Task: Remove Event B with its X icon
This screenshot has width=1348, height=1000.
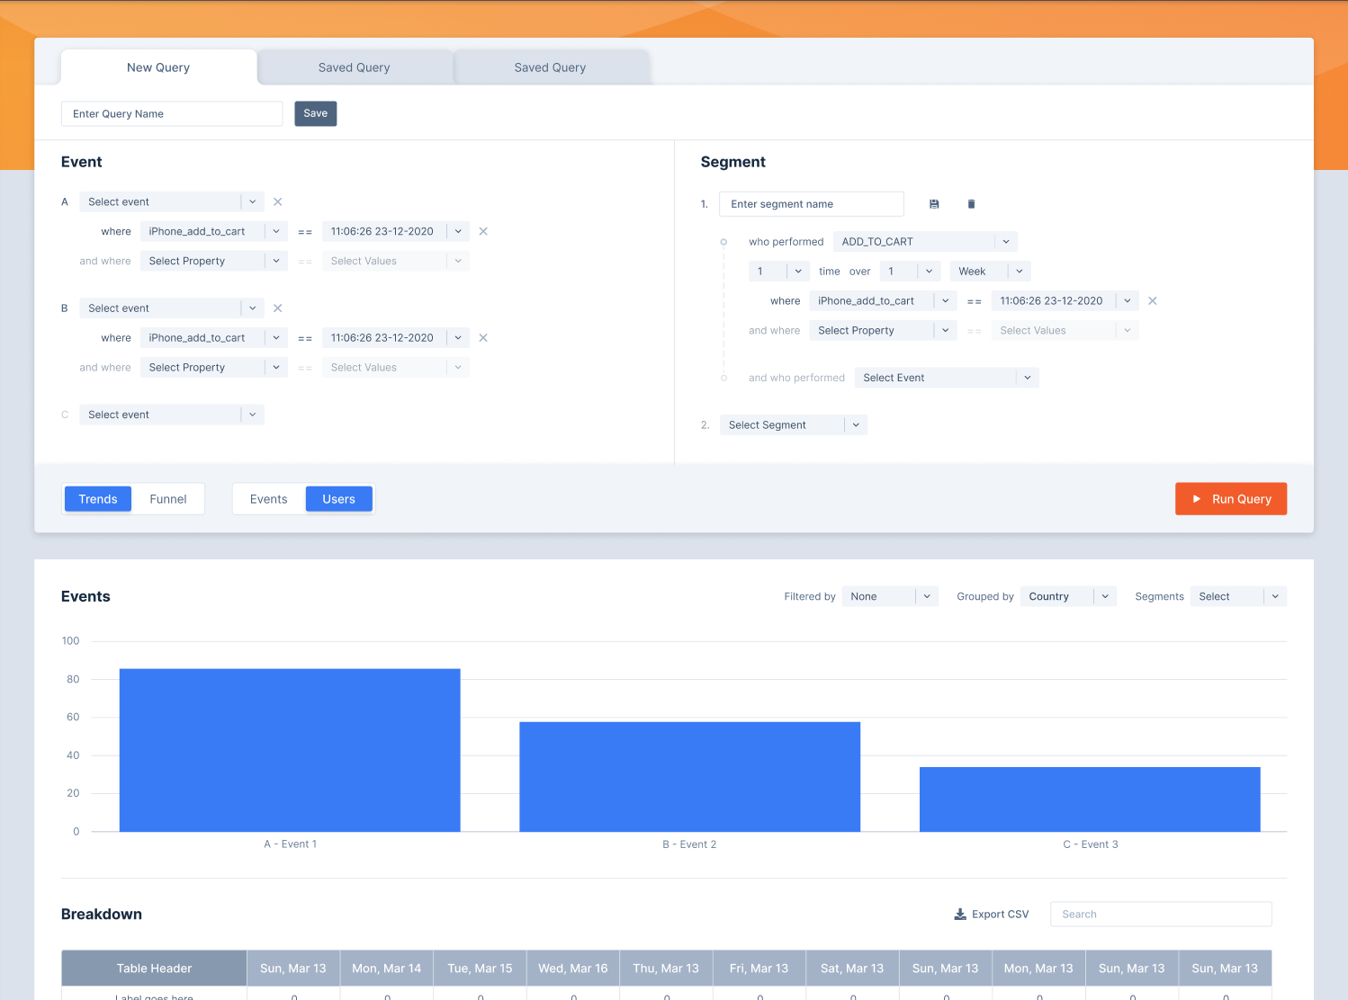Action: click(x=278, y=308)
